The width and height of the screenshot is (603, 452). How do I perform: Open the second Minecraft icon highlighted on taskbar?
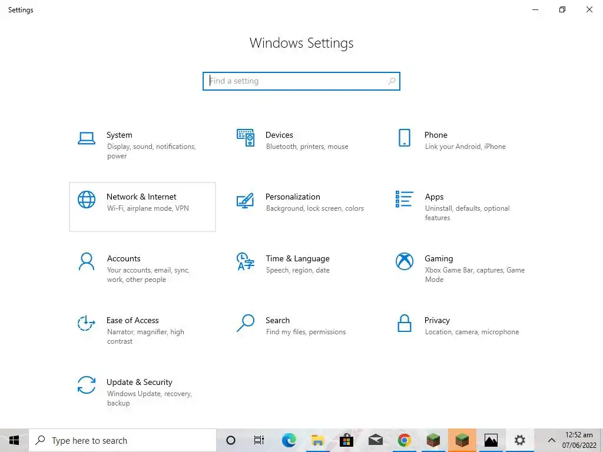[462, 440]
